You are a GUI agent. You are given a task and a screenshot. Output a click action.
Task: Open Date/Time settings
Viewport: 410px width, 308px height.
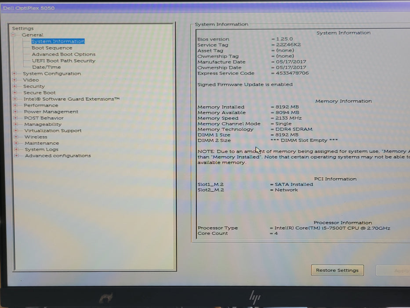(x=46, y=67)
